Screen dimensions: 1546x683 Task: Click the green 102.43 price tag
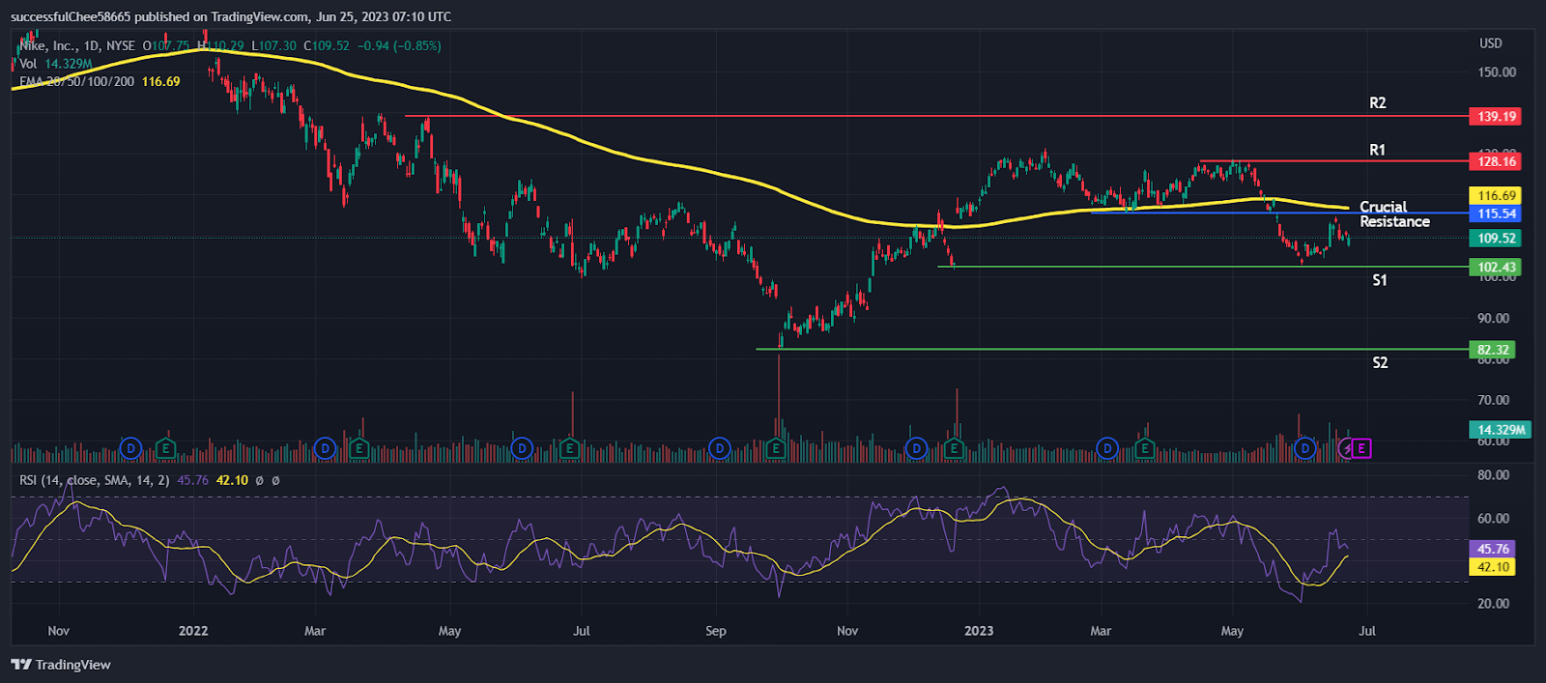1496,268
